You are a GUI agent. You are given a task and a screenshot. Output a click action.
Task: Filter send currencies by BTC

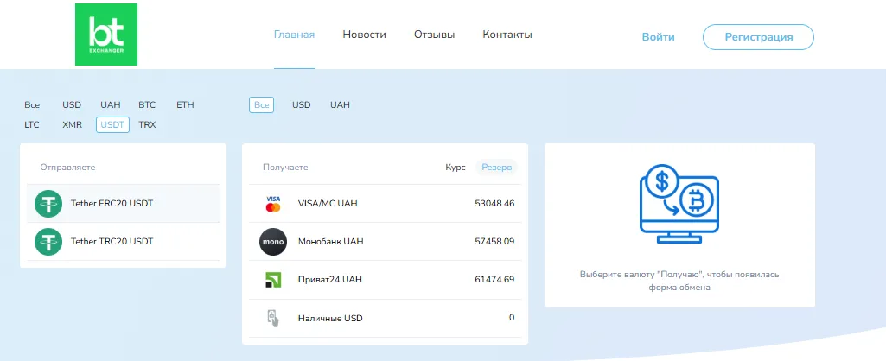(x=147, y=105)
